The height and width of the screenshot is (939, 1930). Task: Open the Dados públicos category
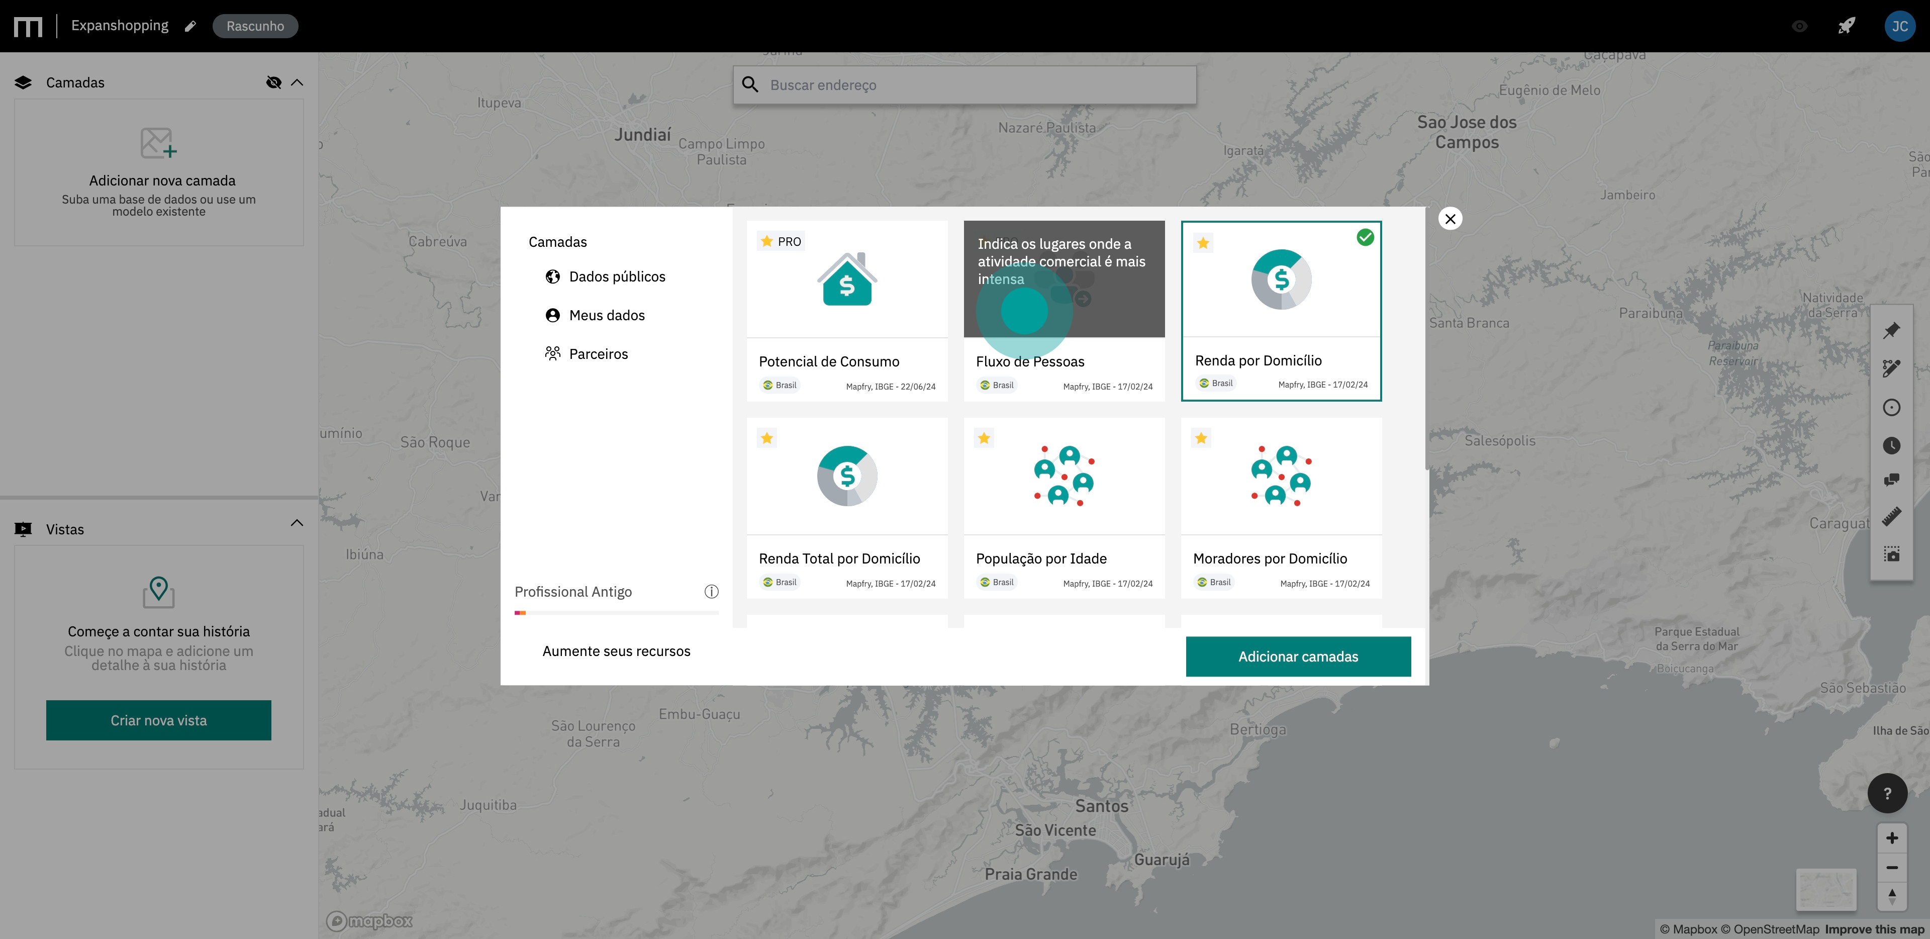coord(616,276)
